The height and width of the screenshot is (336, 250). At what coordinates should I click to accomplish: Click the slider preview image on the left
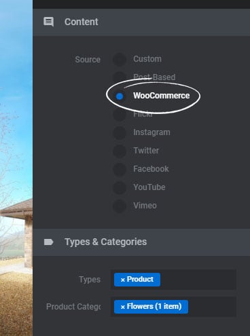(16, 168)
